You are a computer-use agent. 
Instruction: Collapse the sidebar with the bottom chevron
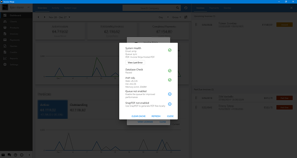(x=29, y=155)
